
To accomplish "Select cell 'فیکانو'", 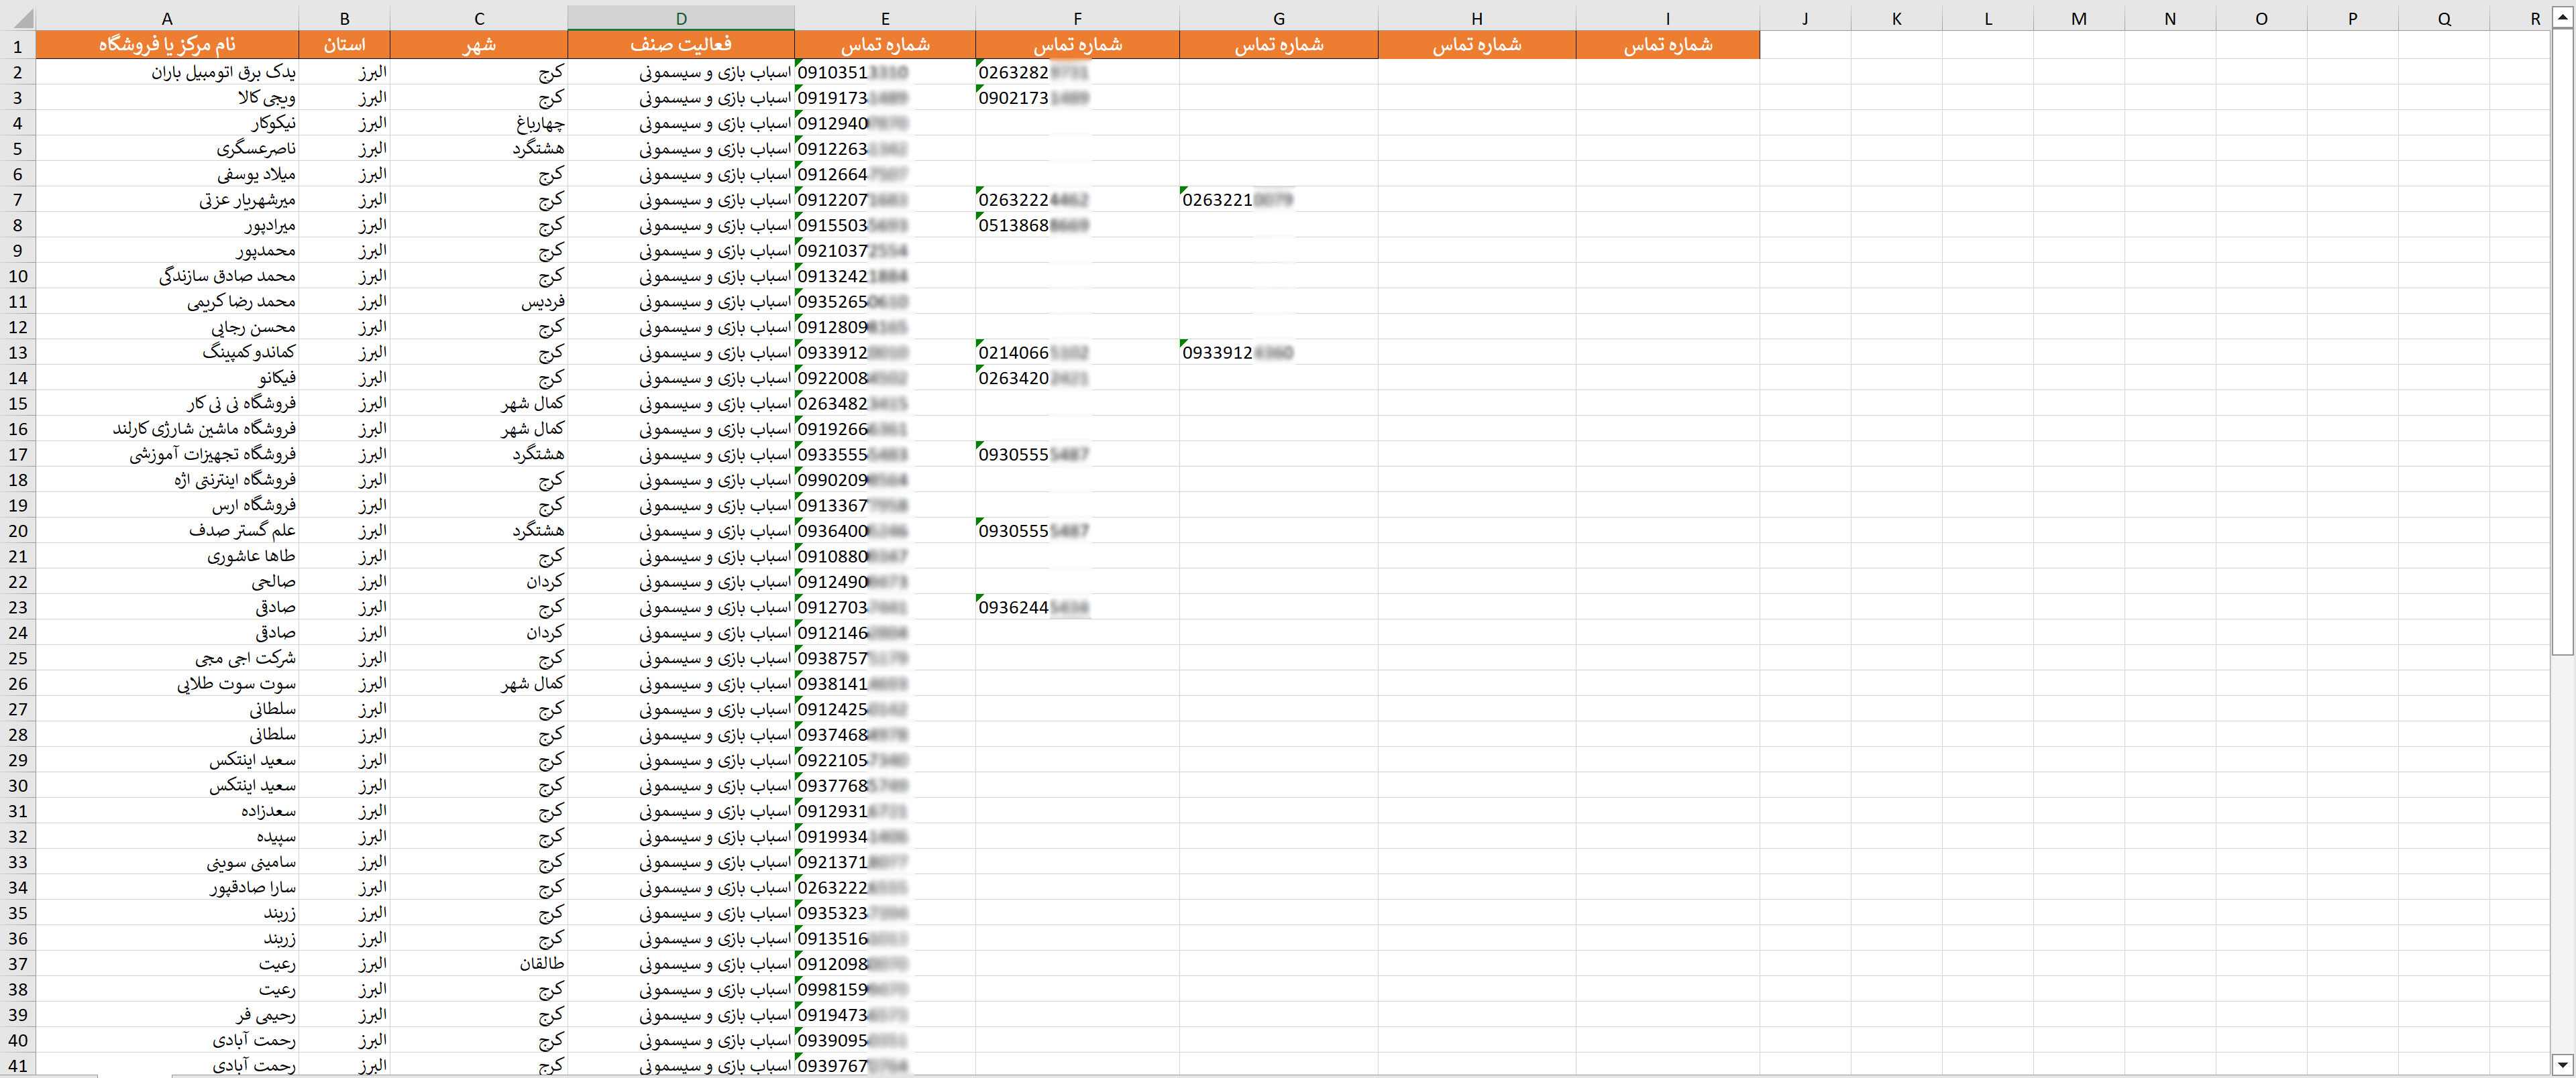I will [x=167, y=377].
